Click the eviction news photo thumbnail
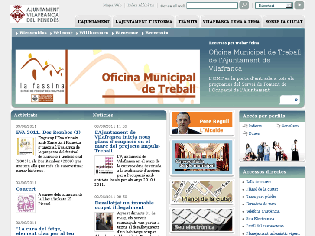Screen dimensions: 315x236 [104, 222]
